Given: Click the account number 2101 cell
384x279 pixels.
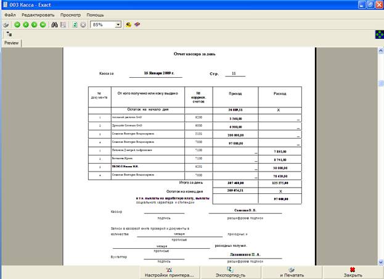Looking at the screenshot, I should pos(198,134).
